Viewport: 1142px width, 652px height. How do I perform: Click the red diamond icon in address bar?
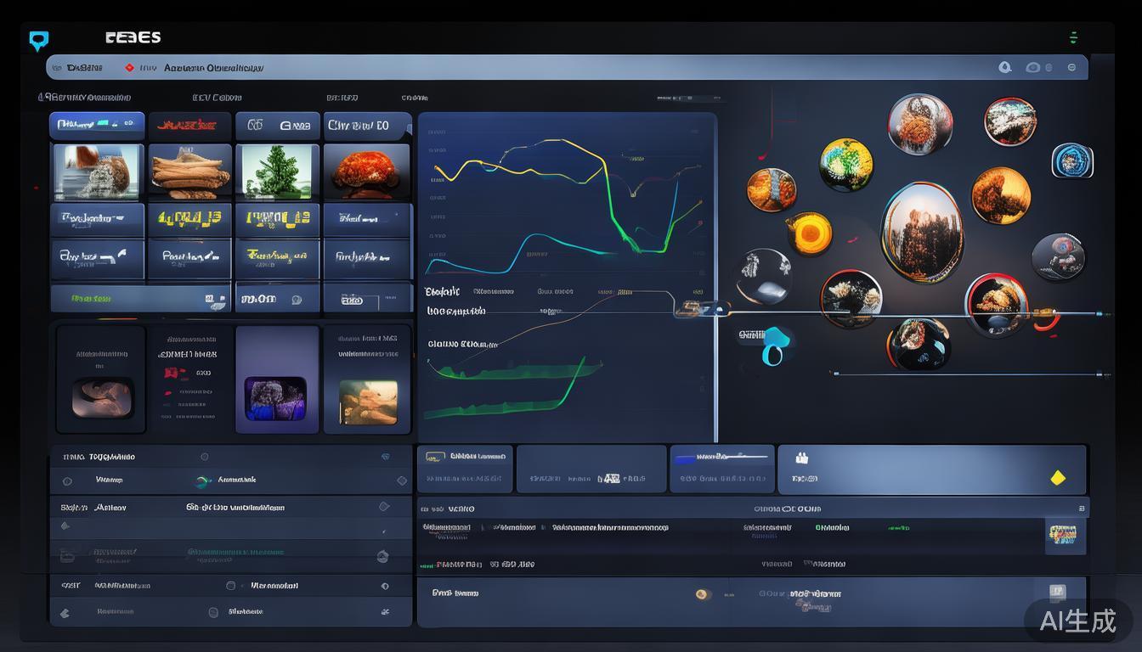tap(129, 68)
